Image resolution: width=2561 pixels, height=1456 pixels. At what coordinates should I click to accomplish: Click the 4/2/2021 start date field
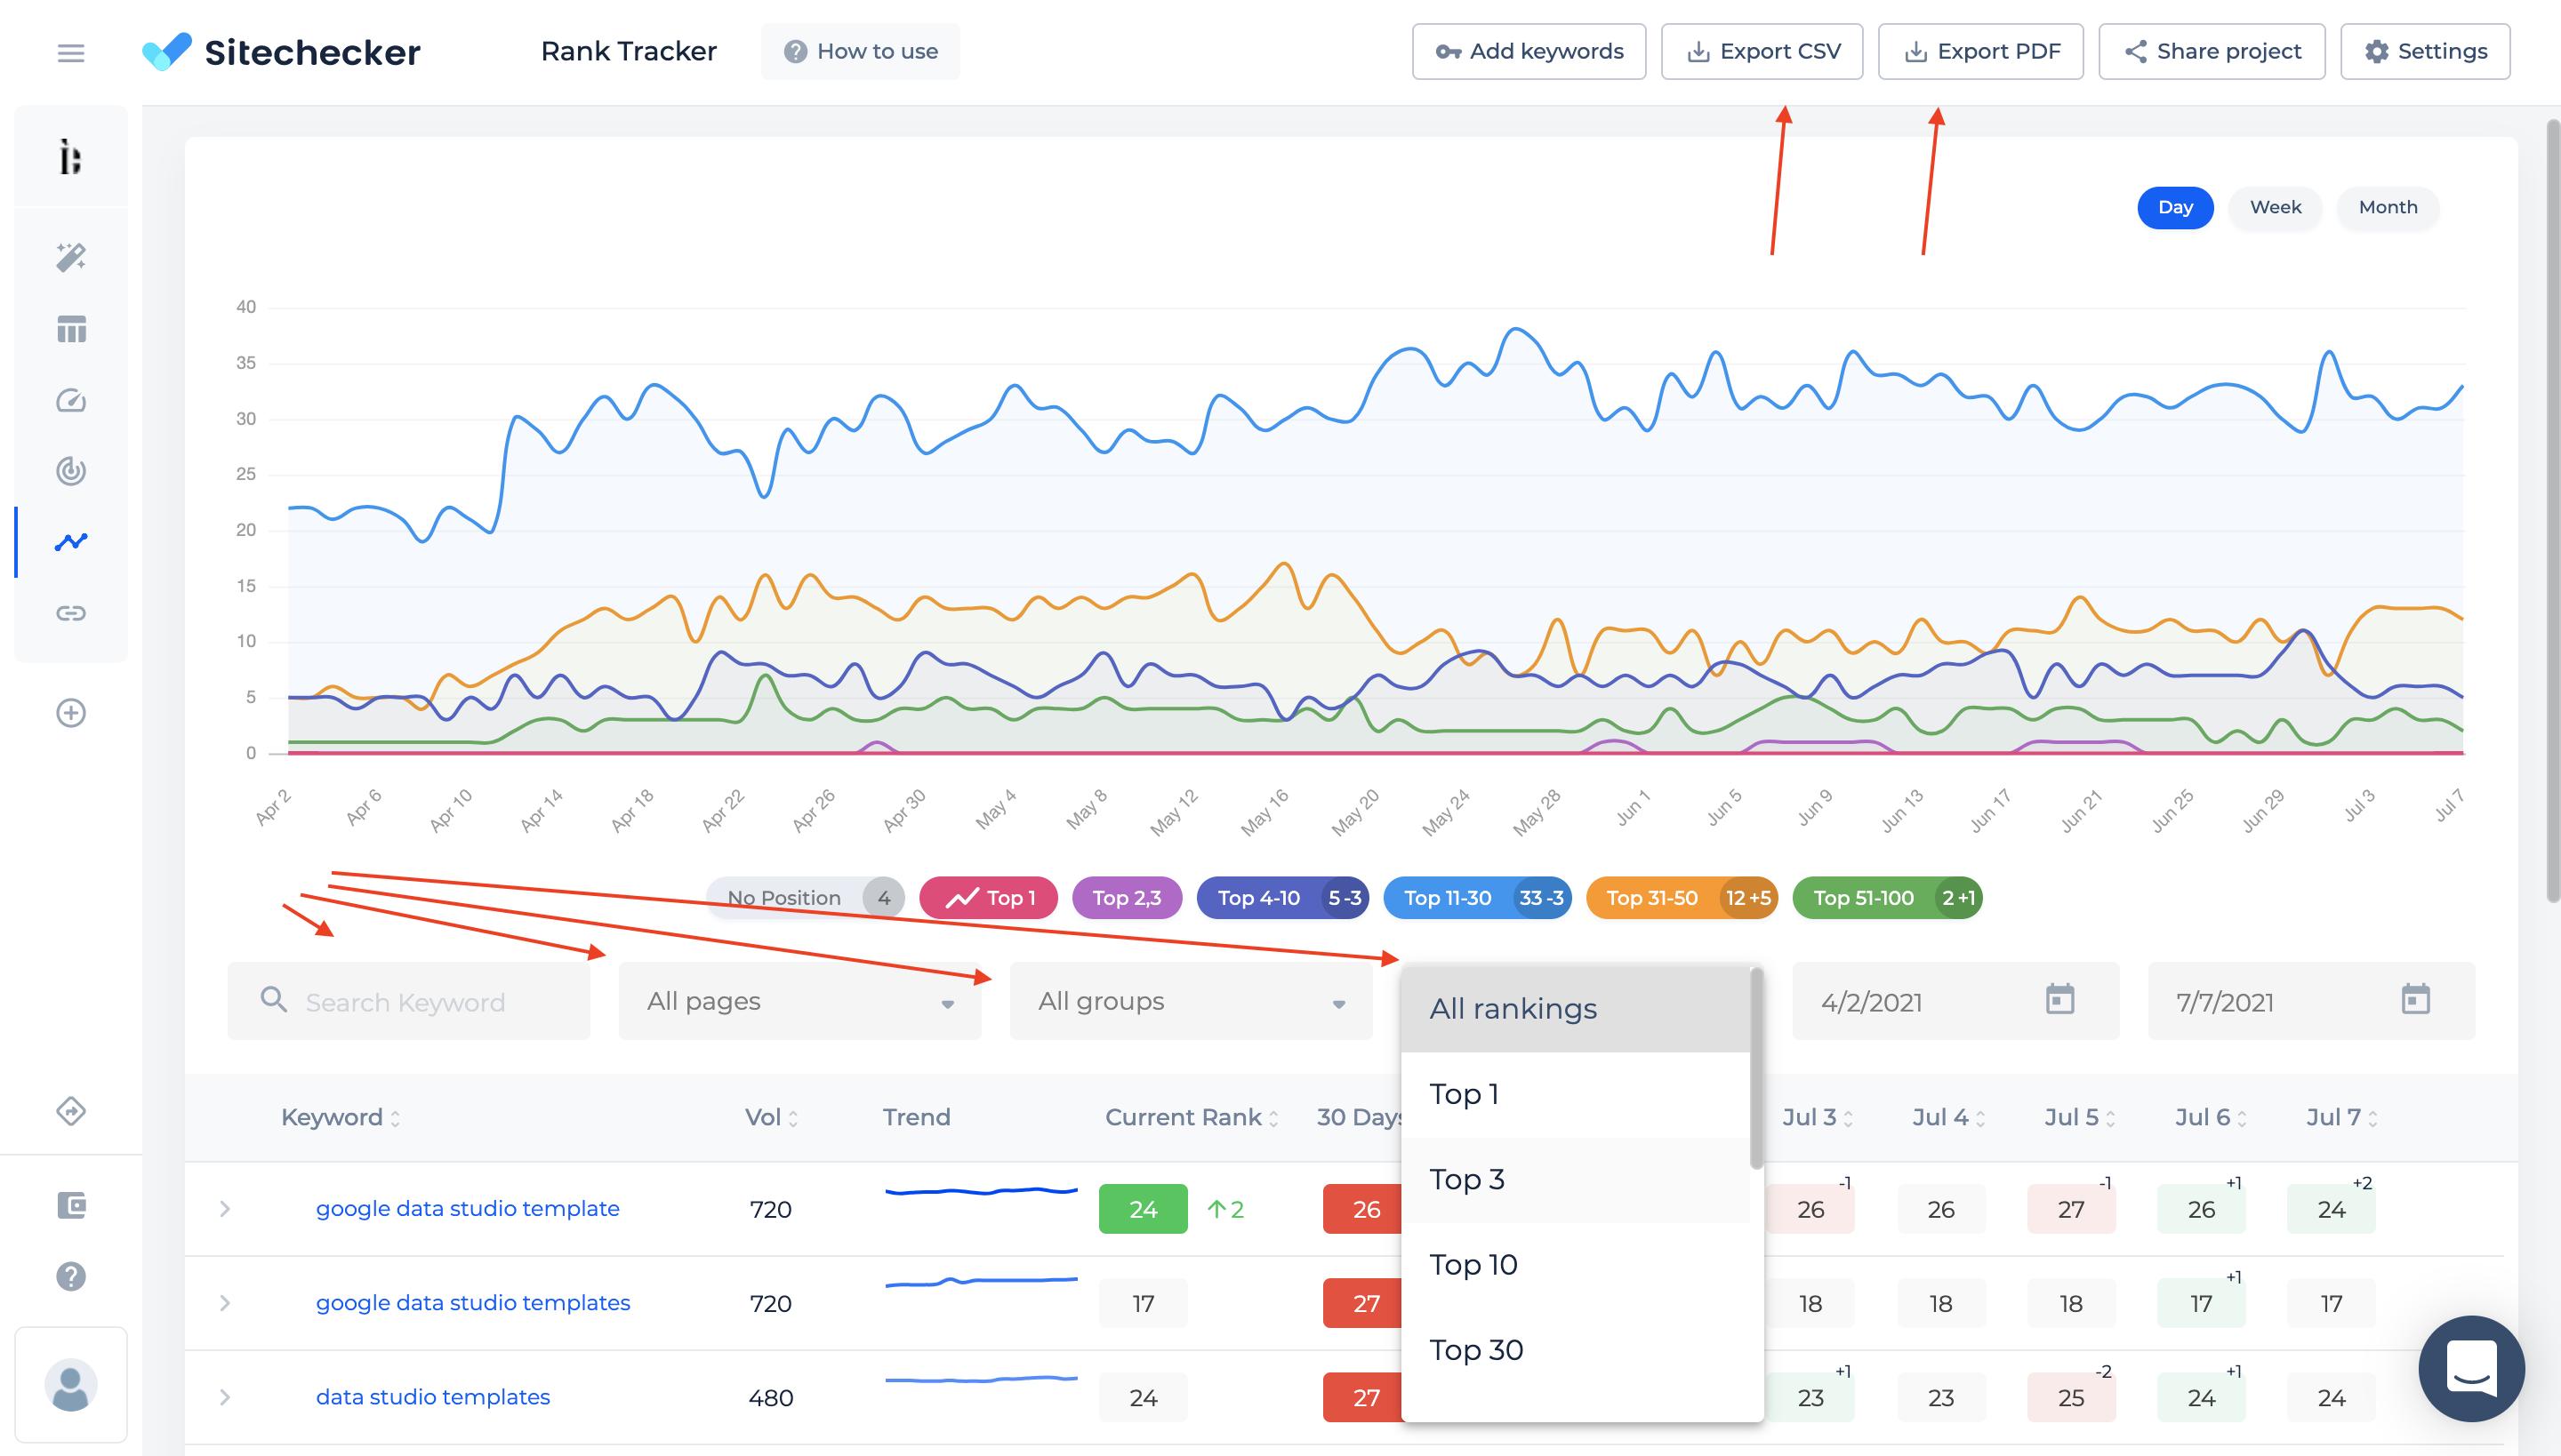point(1955,1001)
